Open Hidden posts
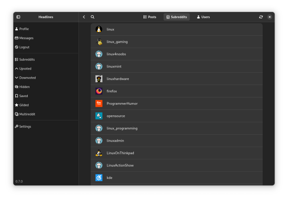288x200 pixels. (x=46, y=87)
